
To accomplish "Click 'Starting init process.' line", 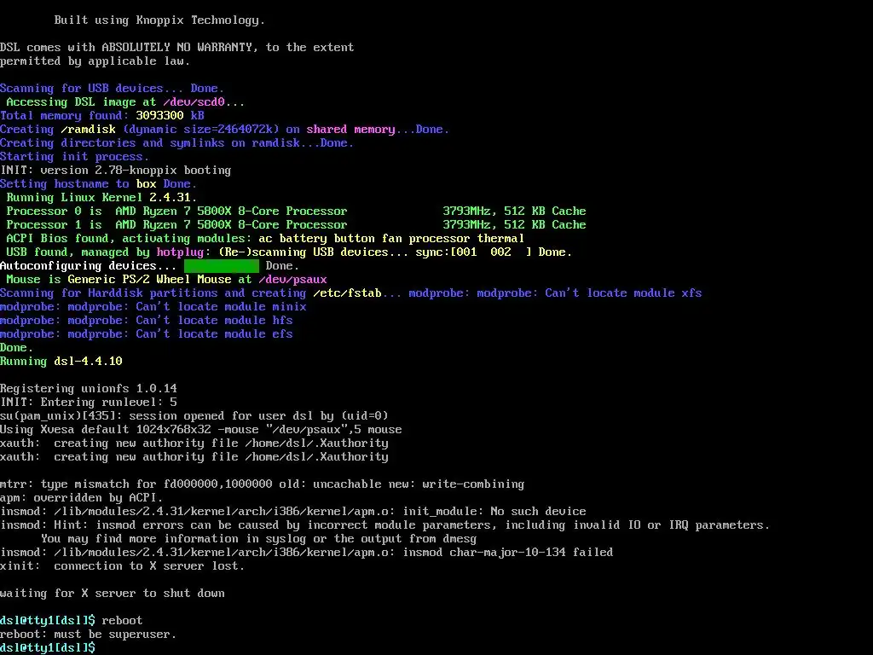I will tap(75, 157).
